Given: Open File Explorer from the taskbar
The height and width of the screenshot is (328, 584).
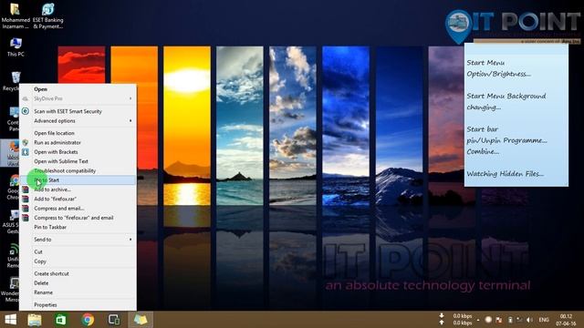Looking at the screenshot, I should pos(35,320).
